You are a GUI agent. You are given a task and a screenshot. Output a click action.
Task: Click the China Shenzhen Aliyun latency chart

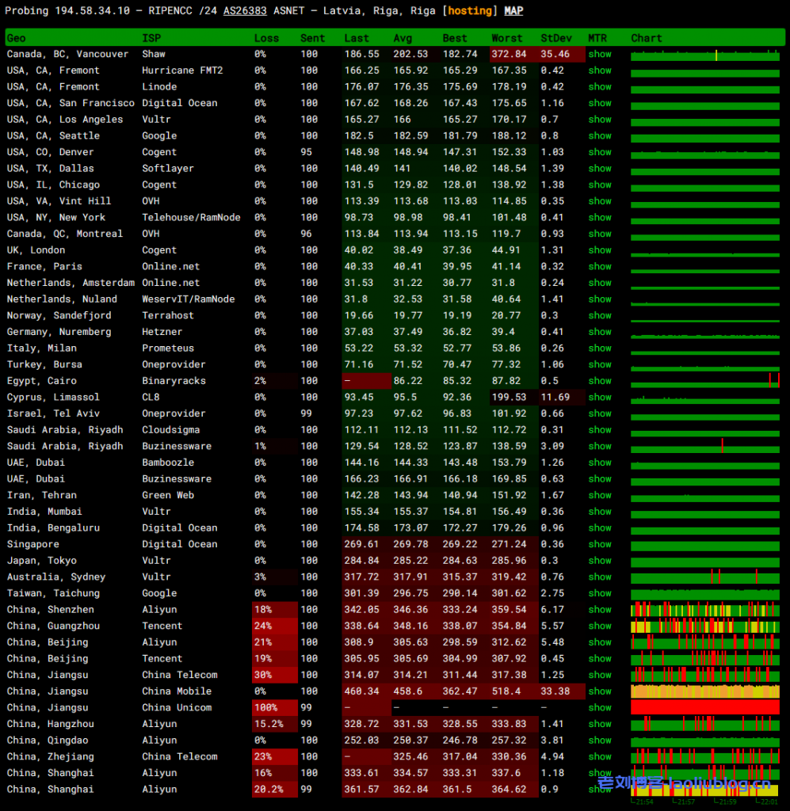coord(704,610)
